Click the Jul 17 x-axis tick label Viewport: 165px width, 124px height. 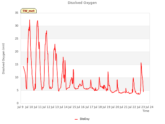(89, 107)
